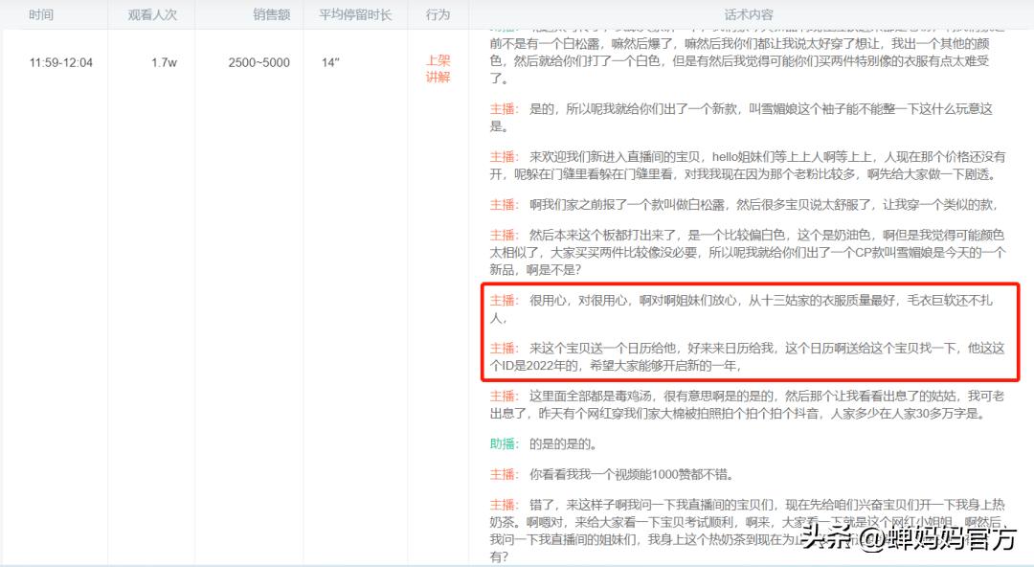Image resolution: width=1034 pixels, height=567 pixels.
Task: Click the 助播 label next to 的是的是的
Action: [x=502, y=444]
